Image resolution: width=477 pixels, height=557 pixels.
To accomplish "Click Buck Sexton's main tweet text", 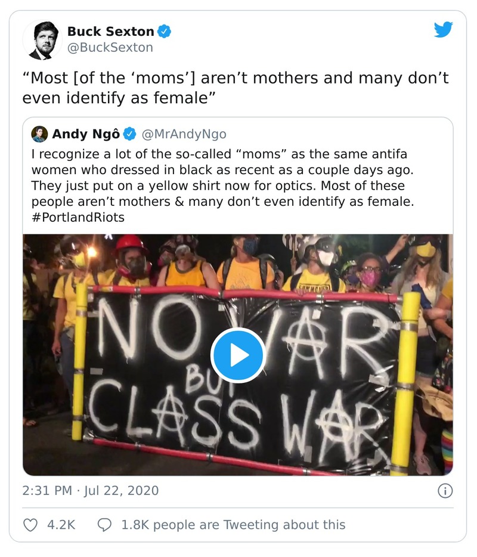I will 235,87.
